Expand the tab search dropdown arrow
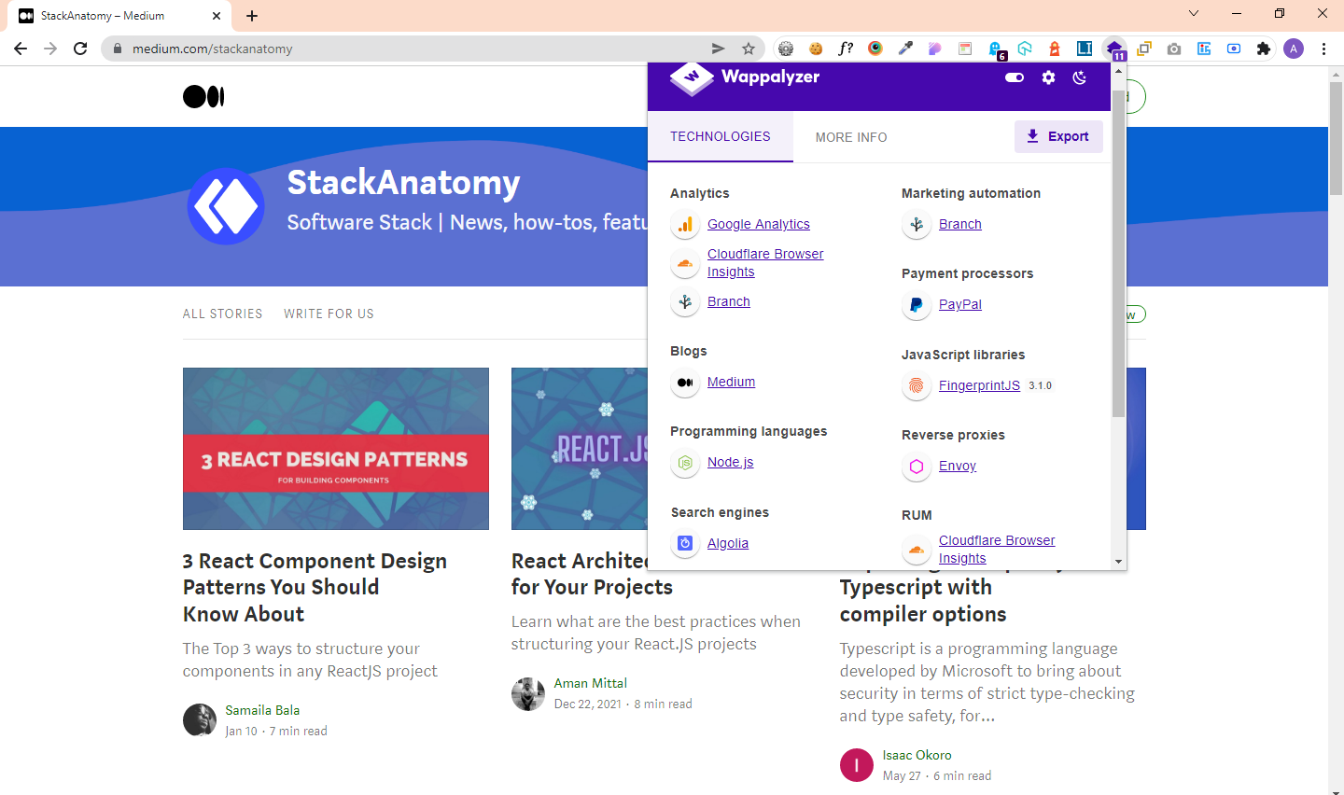 [x=1193, y=13]
